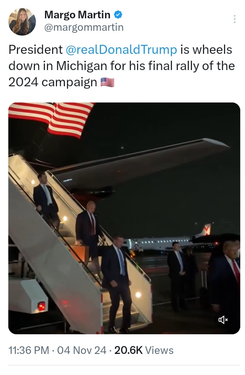The image size is (245, 375).
Task: Click the waving American flag in the video
Action: 51,119
